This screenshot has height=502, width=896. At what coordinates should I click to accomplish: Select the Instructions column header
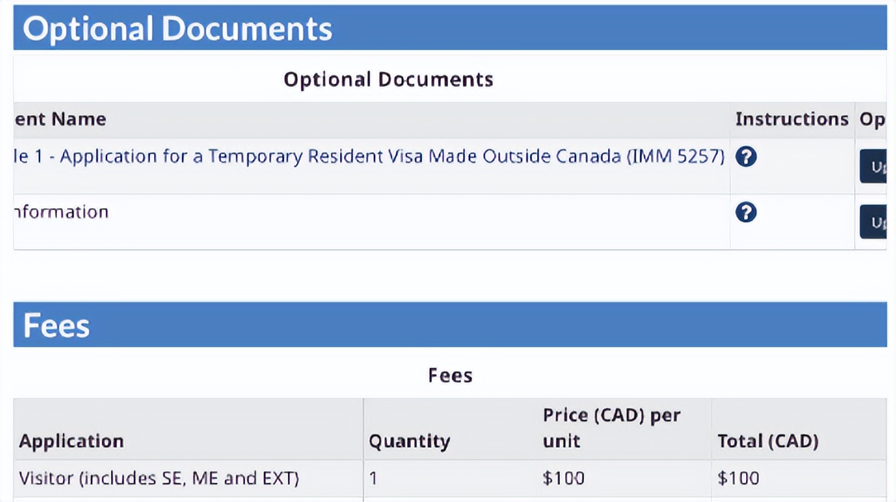click(x=792, y=119)
